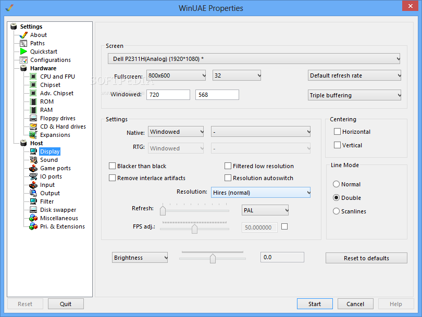Click the Disk swapper icon
Image resolution: width=422 pixels, height=317 pixels.
[33, 210]
